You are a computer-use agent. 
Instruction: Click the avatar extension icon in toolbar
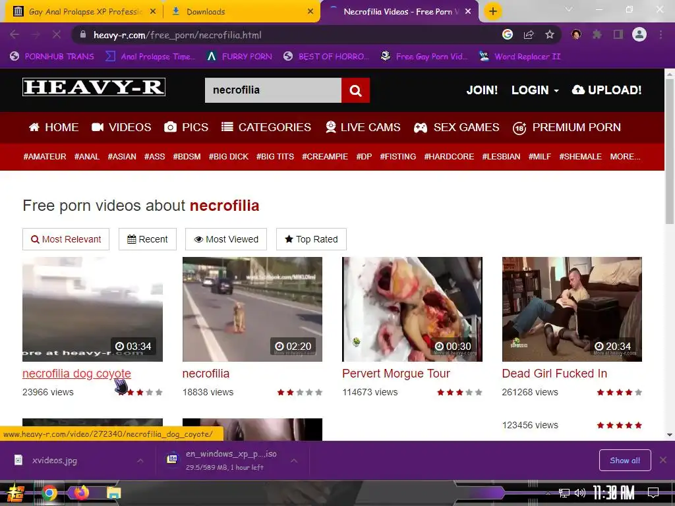click(x=576, y=35)
